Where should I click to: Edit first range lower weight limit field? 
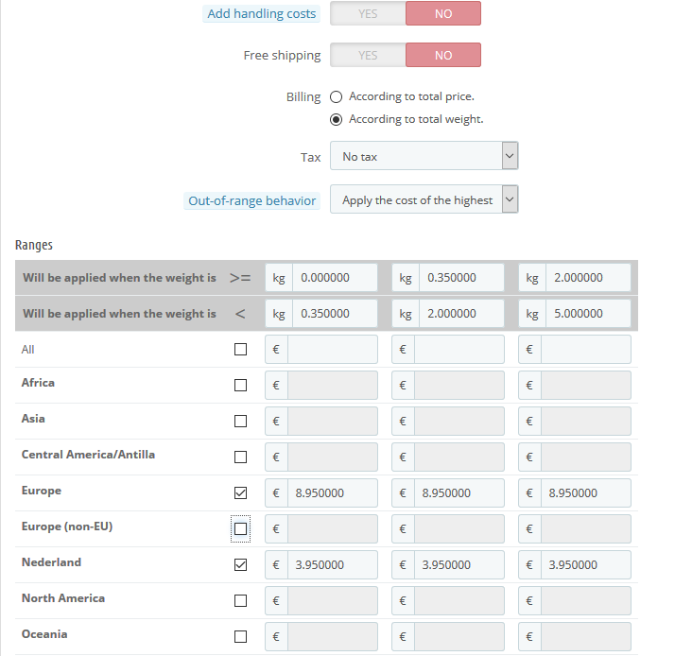point(334,278)
